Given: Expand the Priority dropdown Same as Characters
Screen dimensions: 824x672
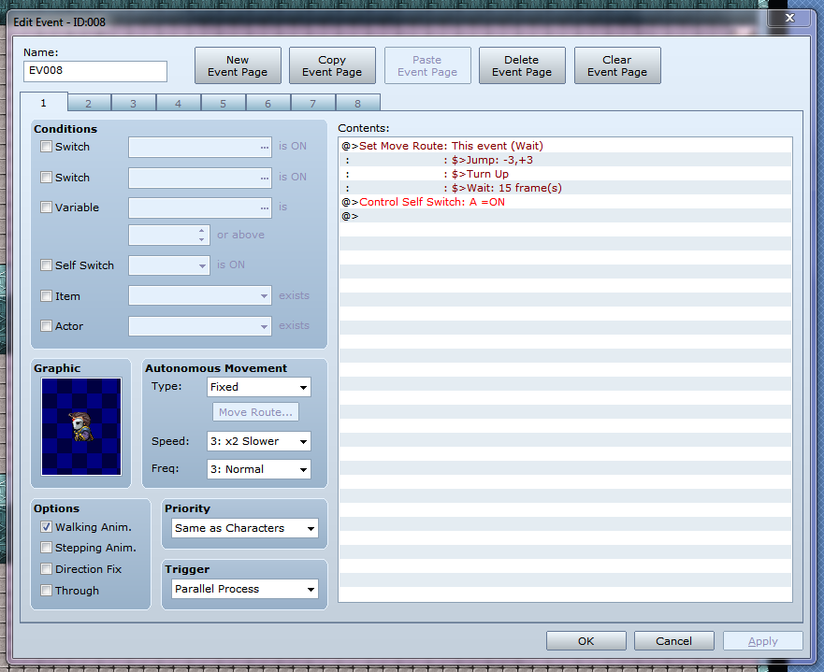Looking at the screenshot, I should 245,528.
